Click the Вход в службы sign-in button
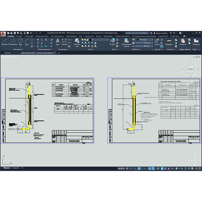This screenshot has height=202, width=202. coord(161,33)
